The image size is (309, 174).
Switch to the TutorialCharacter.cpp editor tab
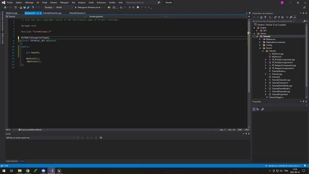(x=52, y=13)
